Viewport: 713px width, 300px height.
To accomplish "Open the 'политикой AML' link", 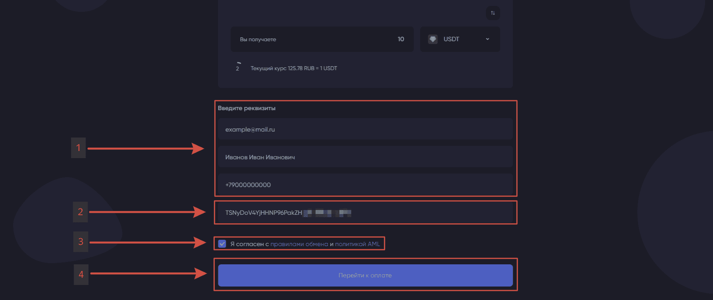I will tap(357, 244).
